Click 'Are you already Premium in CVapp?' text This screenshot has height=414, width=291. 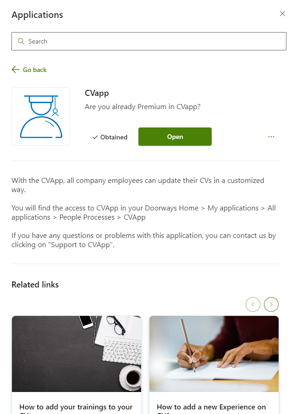point(143,107)
